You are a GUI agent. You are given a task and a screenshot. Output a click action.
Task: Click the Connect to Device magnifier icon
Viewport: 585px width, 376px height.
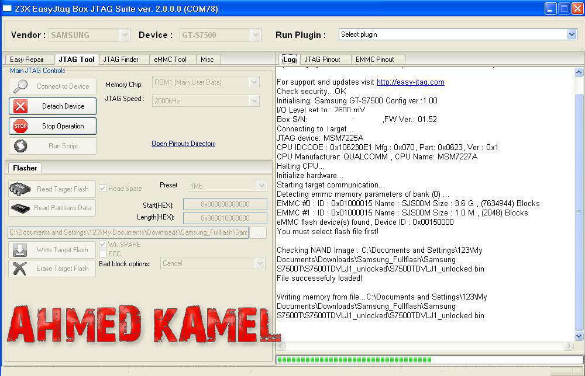pos(20,86)
